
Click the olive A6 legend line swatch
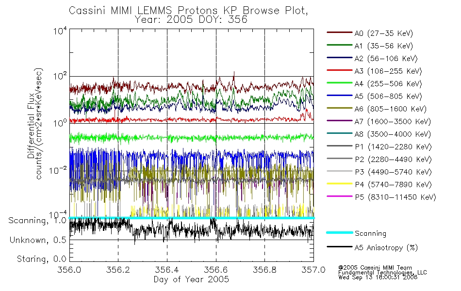[x=340, y=108]
